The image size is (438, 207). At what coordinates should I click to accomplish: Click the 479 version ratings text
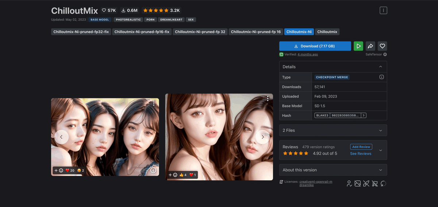(319, 147)
